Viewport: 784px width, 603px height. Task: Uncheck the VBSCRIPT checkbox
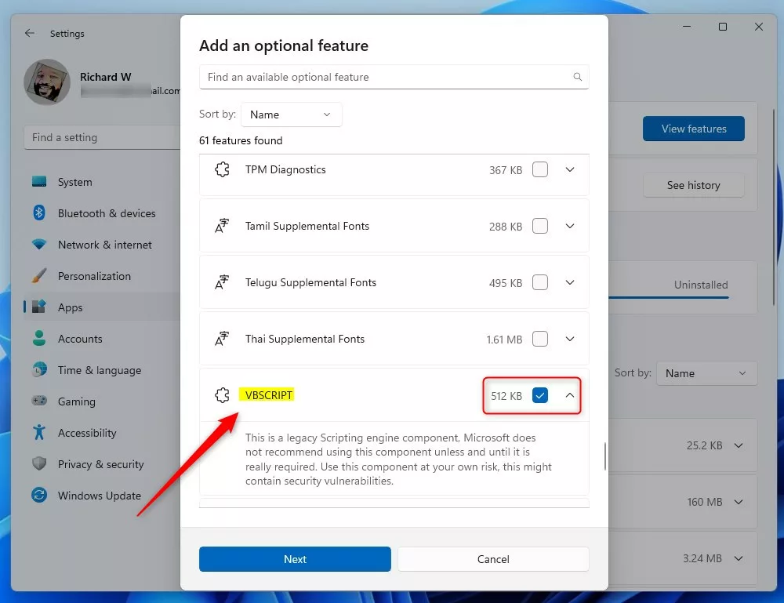tap(540, 395)
